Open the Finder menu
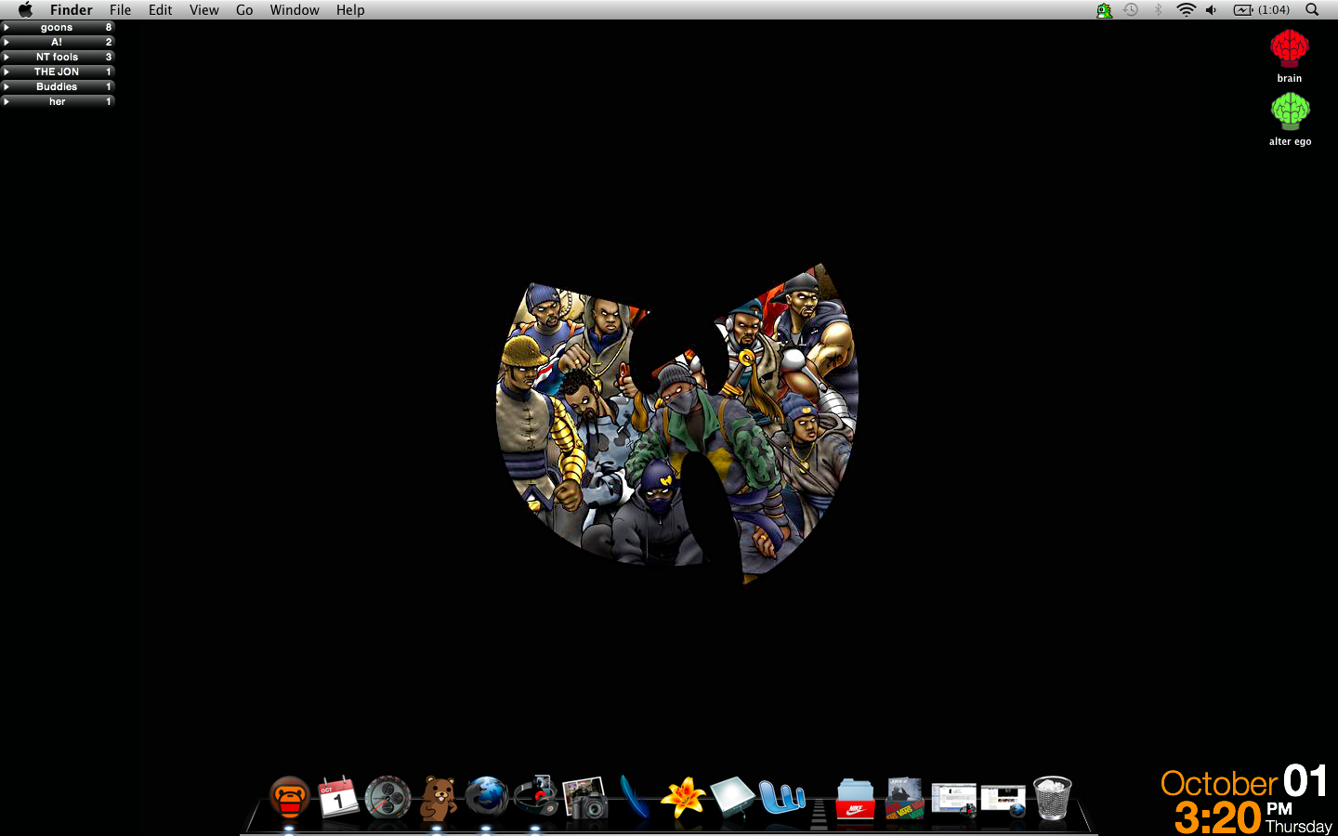This screenshot has width=1338, height=836. [x=71, y=9]
